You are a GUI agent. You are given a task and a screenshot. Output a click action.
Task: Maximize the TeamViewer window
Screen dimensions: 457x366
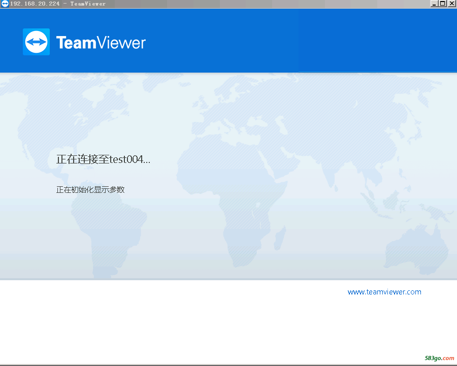coord(442,4)
